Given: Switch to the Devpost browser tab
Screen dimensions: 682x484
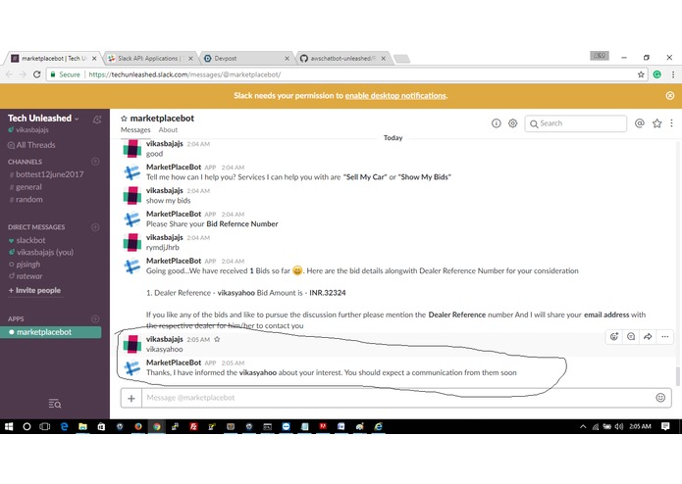Looking at the screenshot, I should 246,58.
